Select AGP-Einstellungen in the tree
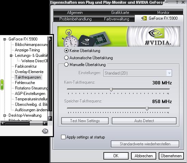The height and width of the screenshot is (163, 187). (x=30, y=94)
